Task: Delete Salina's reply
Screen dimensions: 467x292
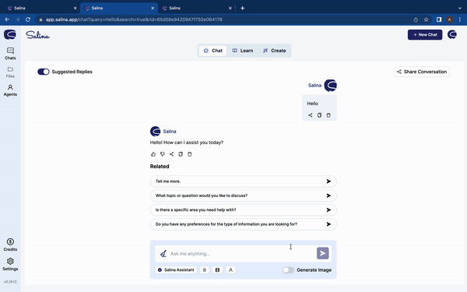Action: tap(189, 154)
